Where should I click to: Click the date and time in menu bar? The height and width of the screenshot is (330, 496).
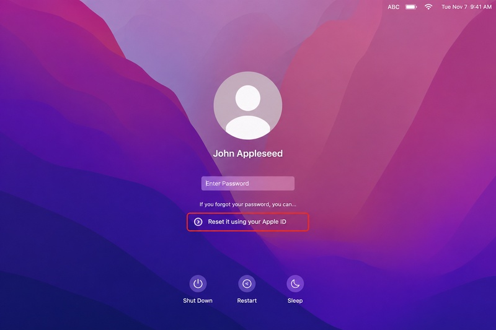tap(466, 7)
